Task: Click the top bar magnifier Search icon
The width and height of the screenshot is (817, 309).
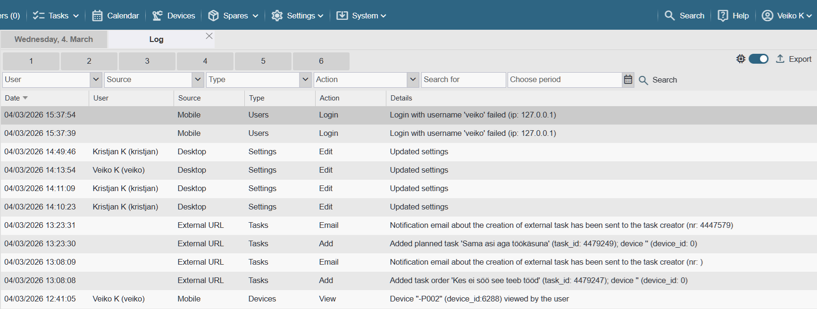Action: click(669, 16)
